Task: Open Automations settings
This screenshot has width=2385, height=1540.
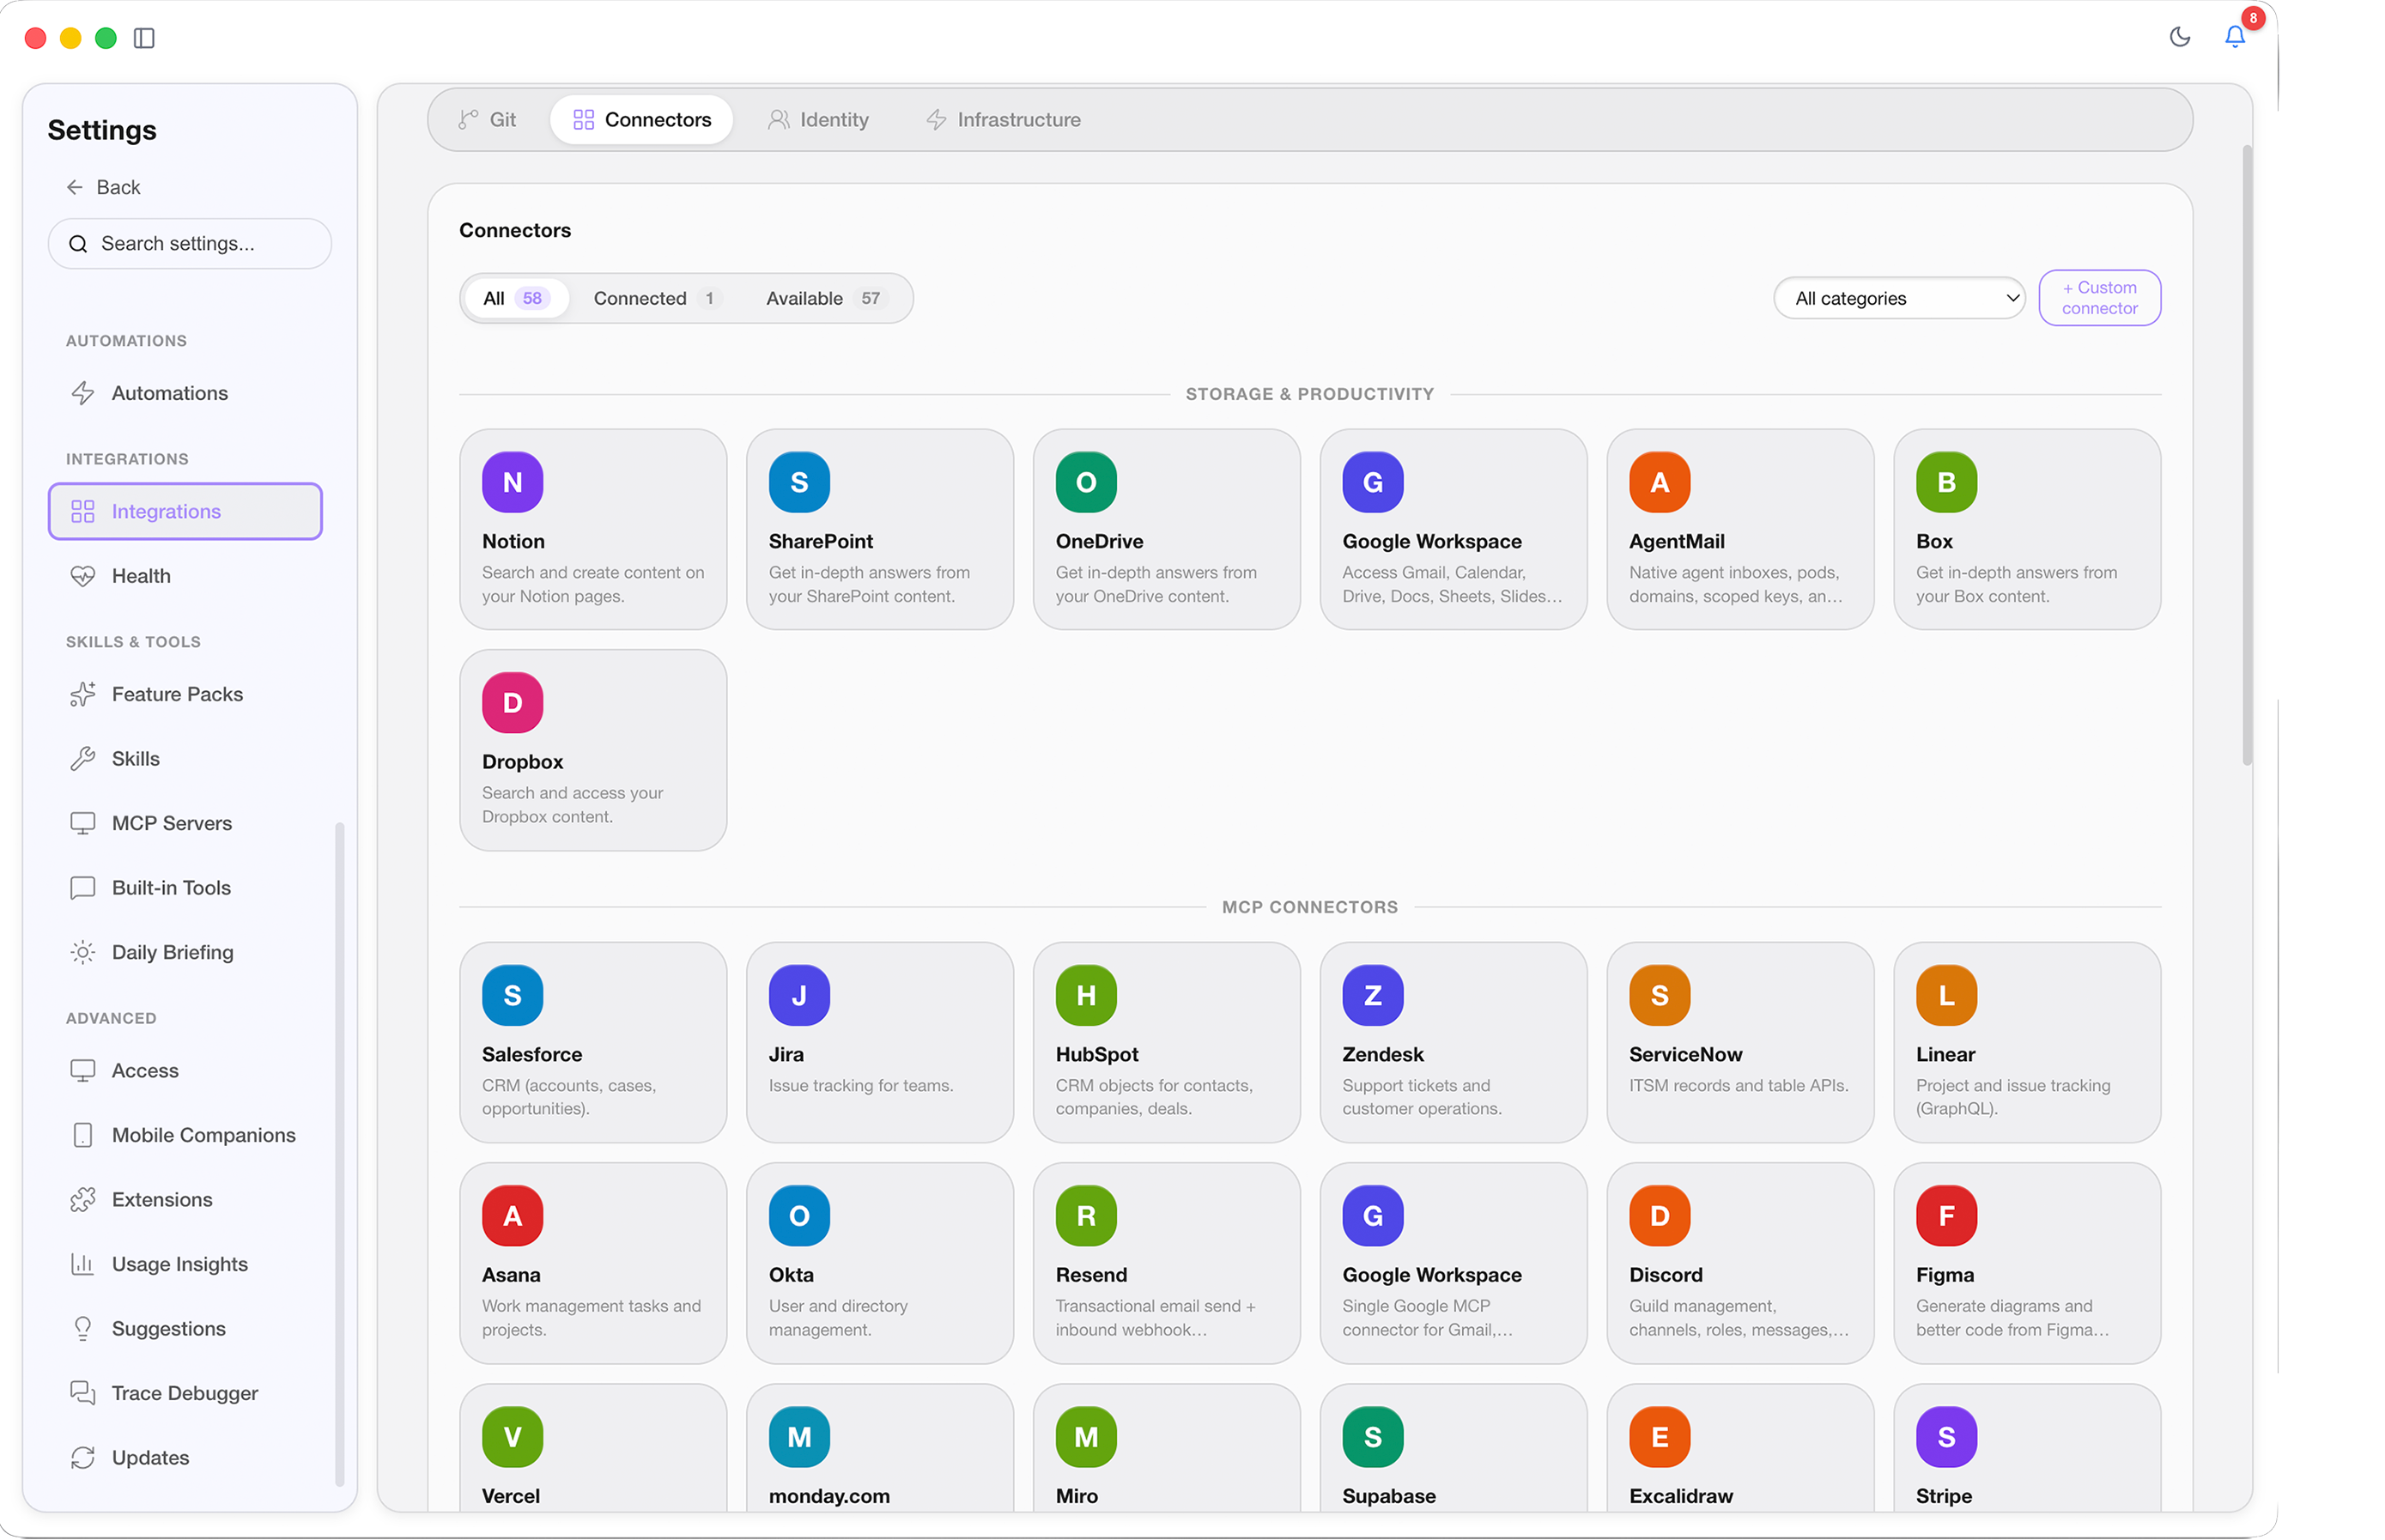Action: coord(185,393)
